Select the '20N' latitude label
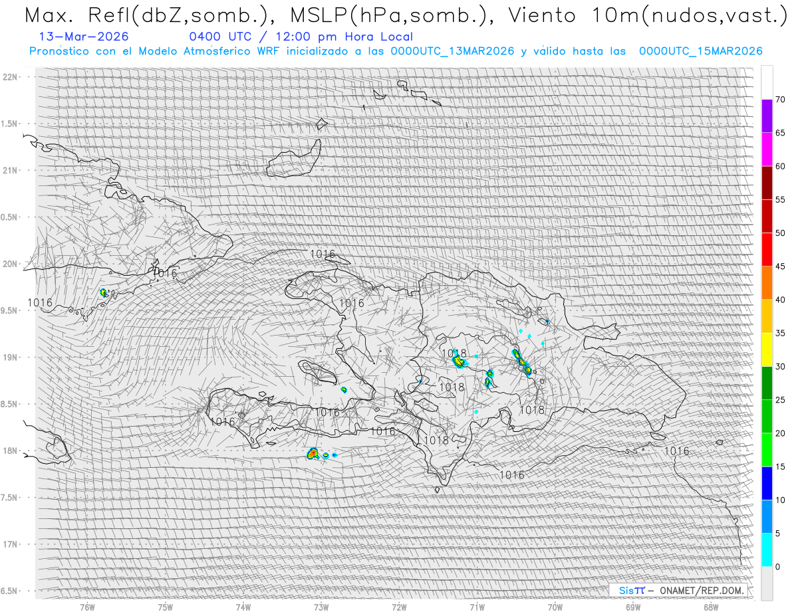The image size is (798, 616). (11, 264)
